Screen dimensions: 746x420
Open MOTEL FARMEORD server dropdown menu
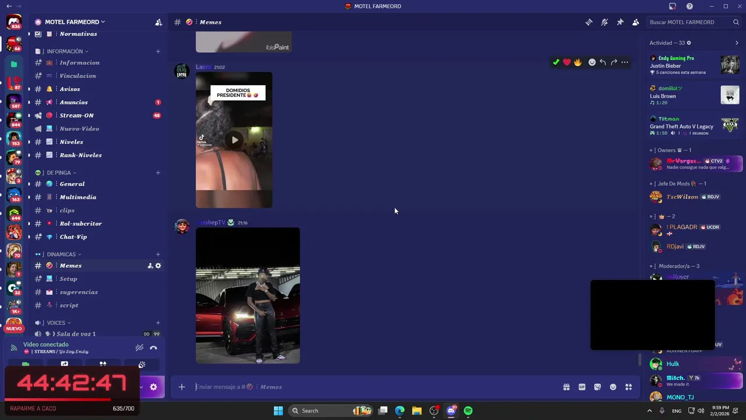76,22
